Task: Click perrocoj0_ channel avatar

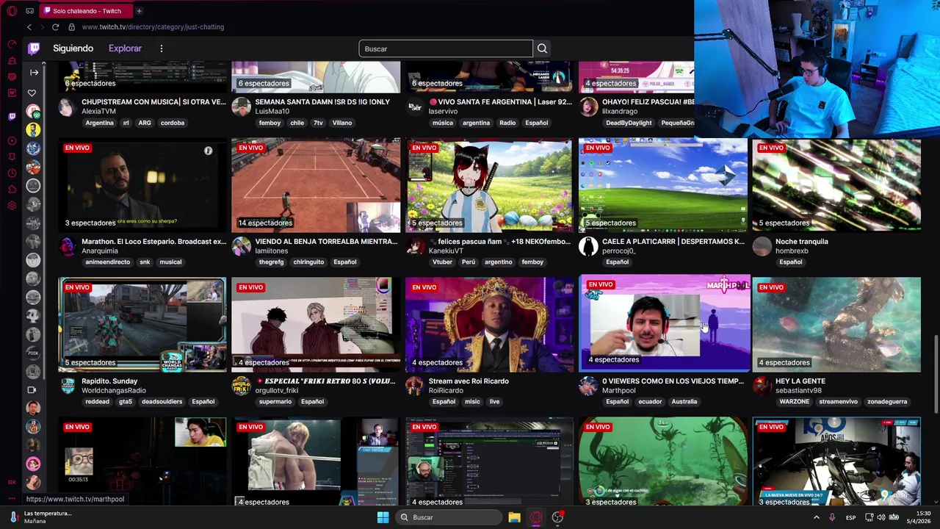Action: click(588, 246)
